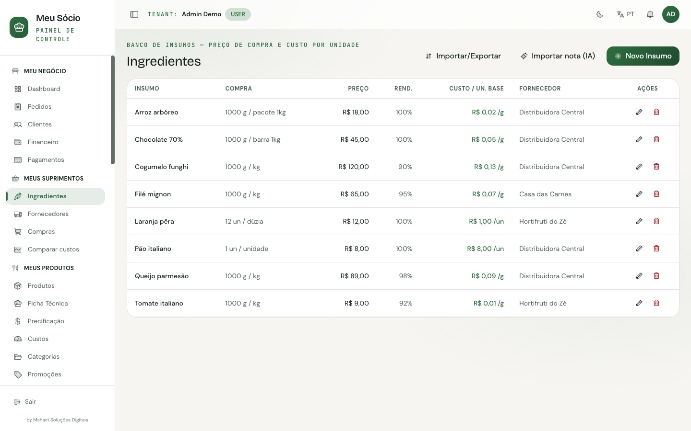
Task: Go to Compras in sidebar
Action: pos(56,232)
